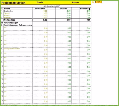Click Planwerte value in expense row 1
Image resolution: width=119 pixels, height=106 pixels.
[x=46, y=28]
